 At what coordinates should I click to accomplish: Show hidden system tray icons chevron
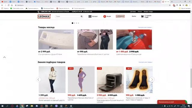pos(162,106)
